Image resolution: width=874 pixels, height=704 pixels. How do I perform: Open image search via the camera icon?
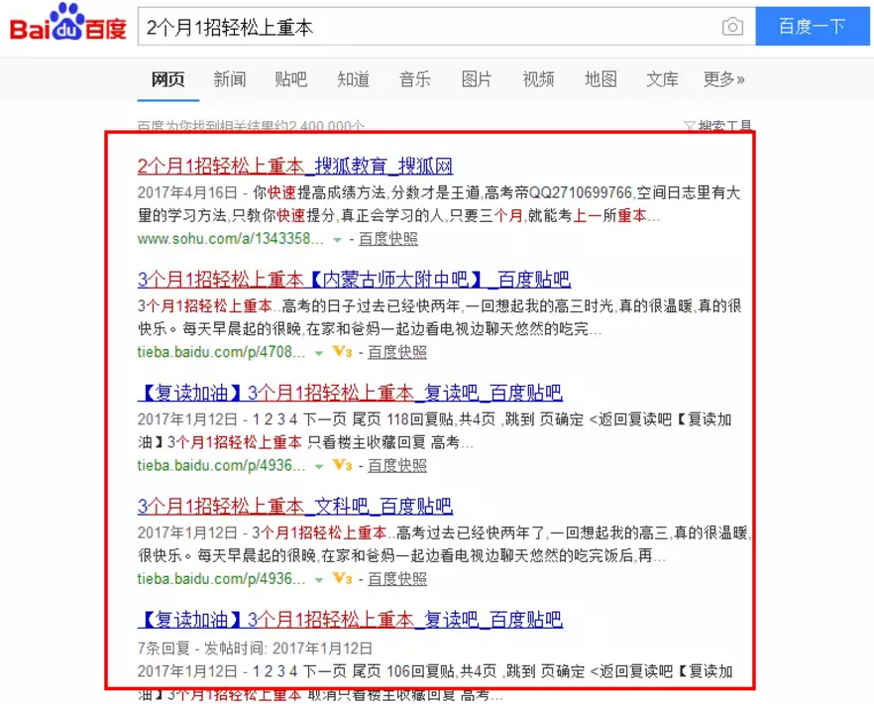point(732,26)
